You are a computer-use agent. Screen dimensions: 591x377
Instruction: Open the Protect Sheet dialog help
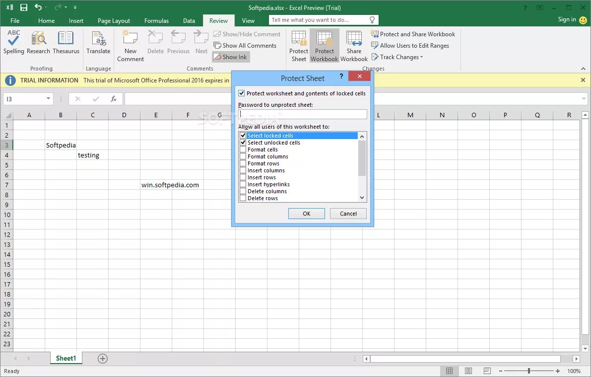point(341,76)
